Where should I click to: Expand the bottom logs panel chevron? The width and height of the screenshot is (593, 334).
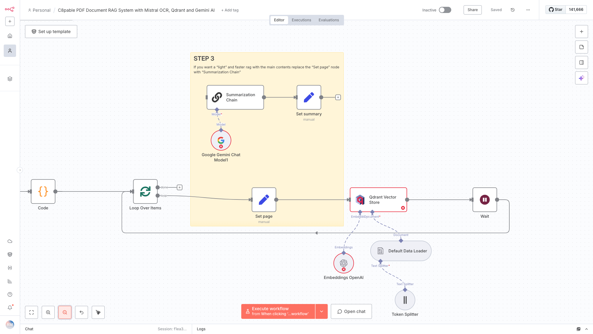coord(587,329)
